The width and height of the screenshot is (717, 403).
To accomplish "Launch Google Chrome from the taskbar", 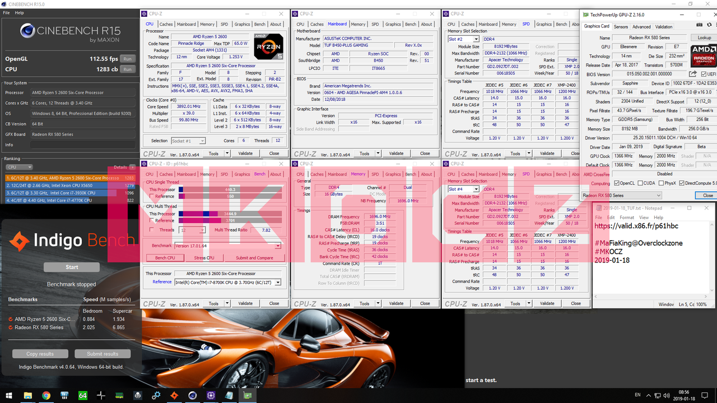I will click(x=46, y=395).
